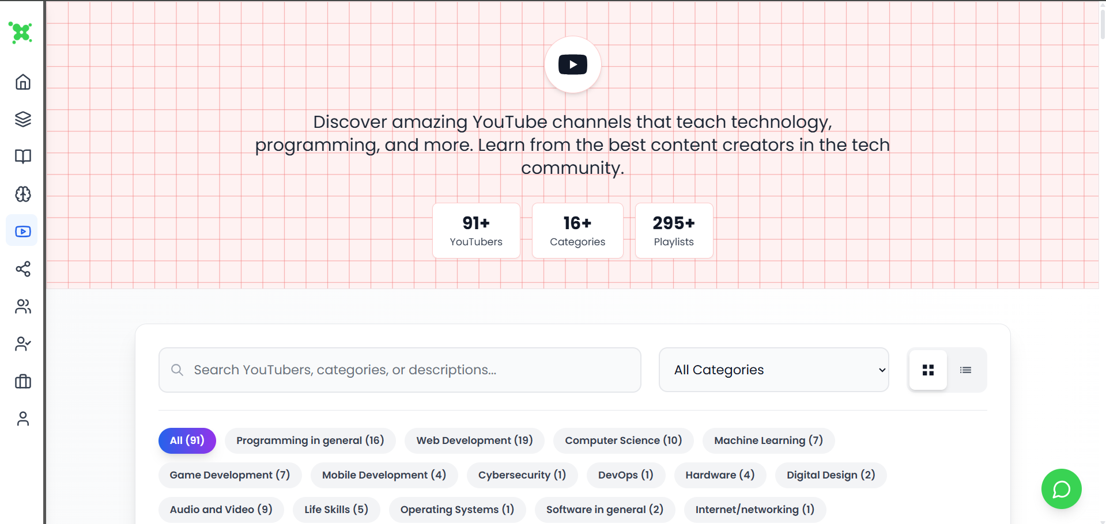Switch to list view
The width and height of the screenshot is (1106, 524).
click(966, 370)
